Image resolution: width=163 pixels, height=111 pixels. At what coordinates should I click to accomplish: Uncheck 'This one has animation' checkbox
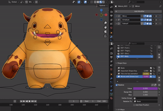pyautogui.click(x=151, y=74)
